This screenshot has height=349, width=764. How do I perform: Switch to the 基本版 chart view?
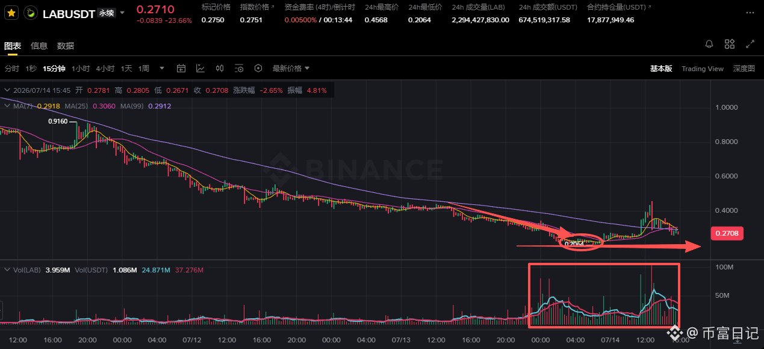point(660,69)
